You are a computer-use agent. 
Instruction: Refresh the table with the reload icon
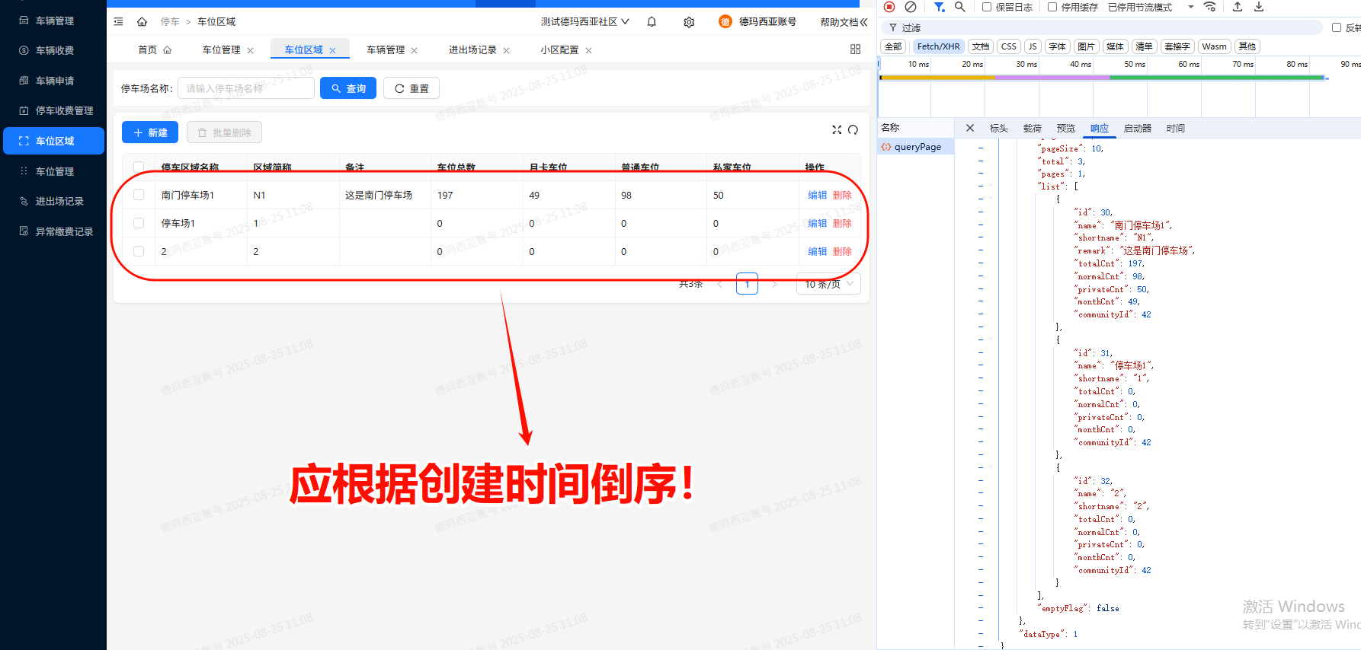(x=853, y=130)
